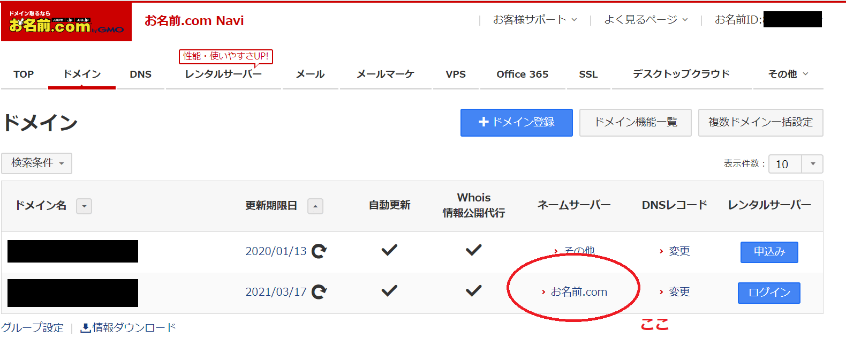Click the ドメイン名 column header
The height and width of the screenshot is (337, 846).
click(x=41, y=205)
